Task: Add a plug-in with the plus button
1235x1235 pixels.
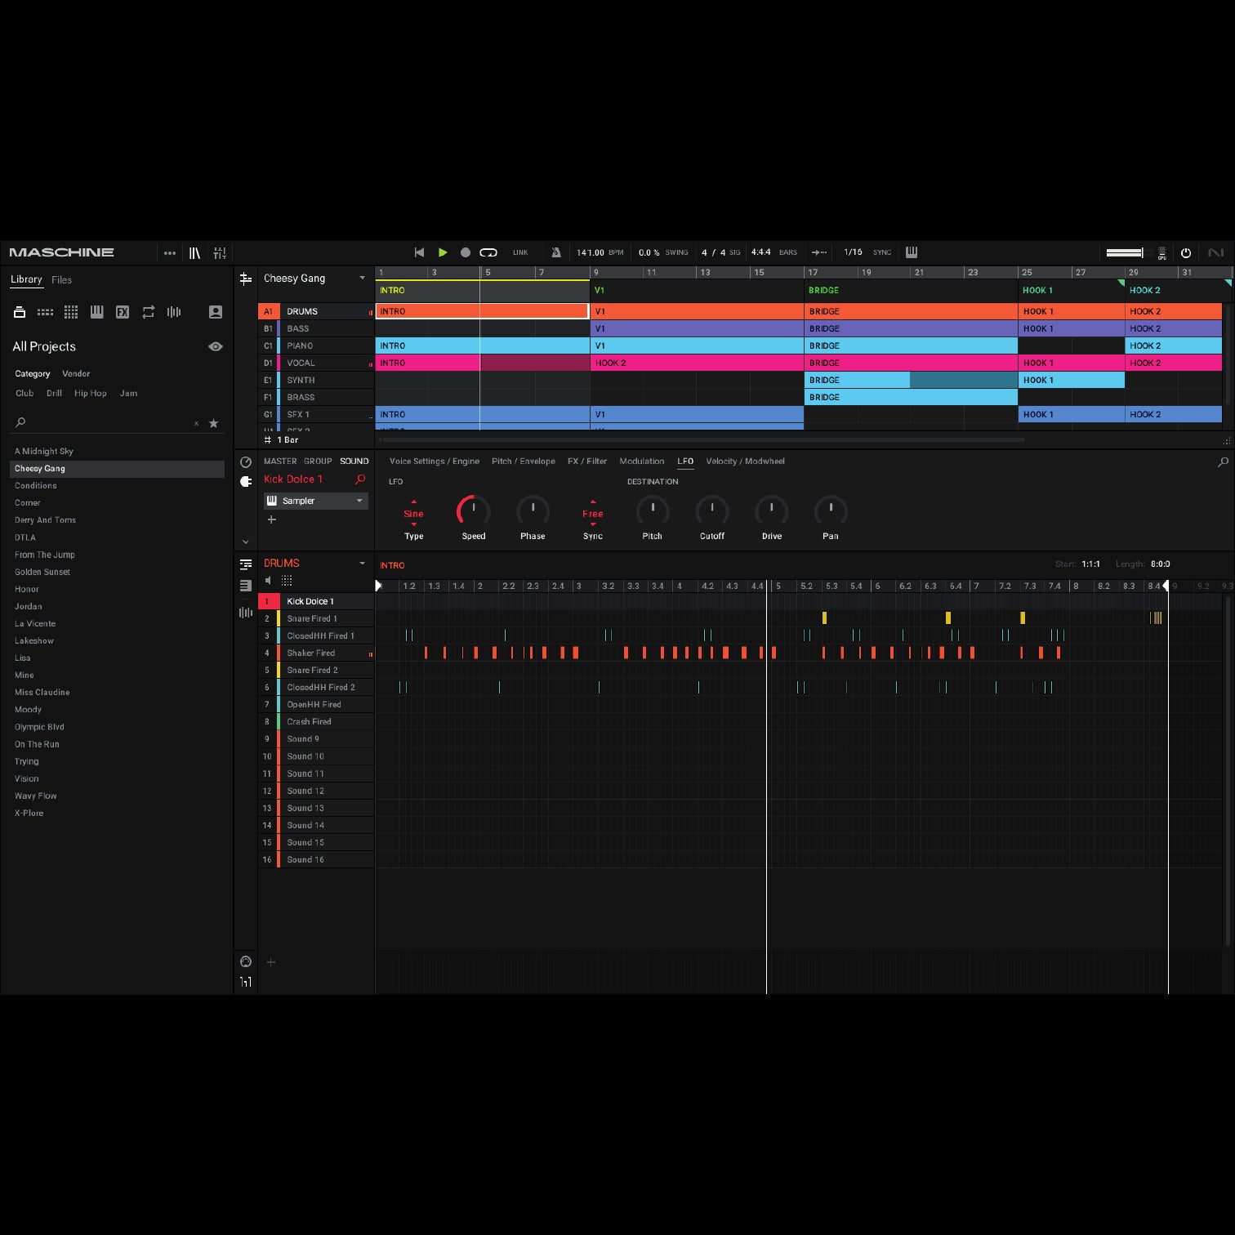Action: (272, 519)
